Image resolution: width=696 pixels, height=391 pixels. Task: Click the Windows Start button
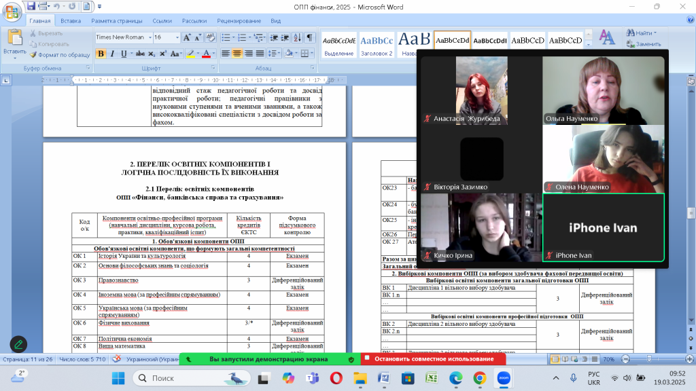pos(118,378)
